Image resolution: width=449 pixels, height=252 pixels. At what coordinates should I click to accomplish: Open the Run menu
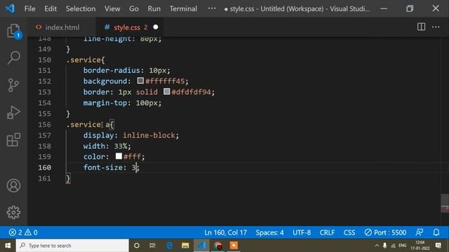coord(154,8)
